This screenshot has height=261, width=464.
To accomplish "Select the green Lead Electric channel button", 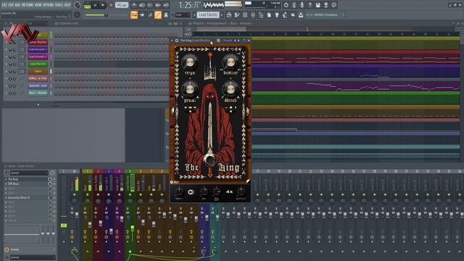I will point(38,64).
